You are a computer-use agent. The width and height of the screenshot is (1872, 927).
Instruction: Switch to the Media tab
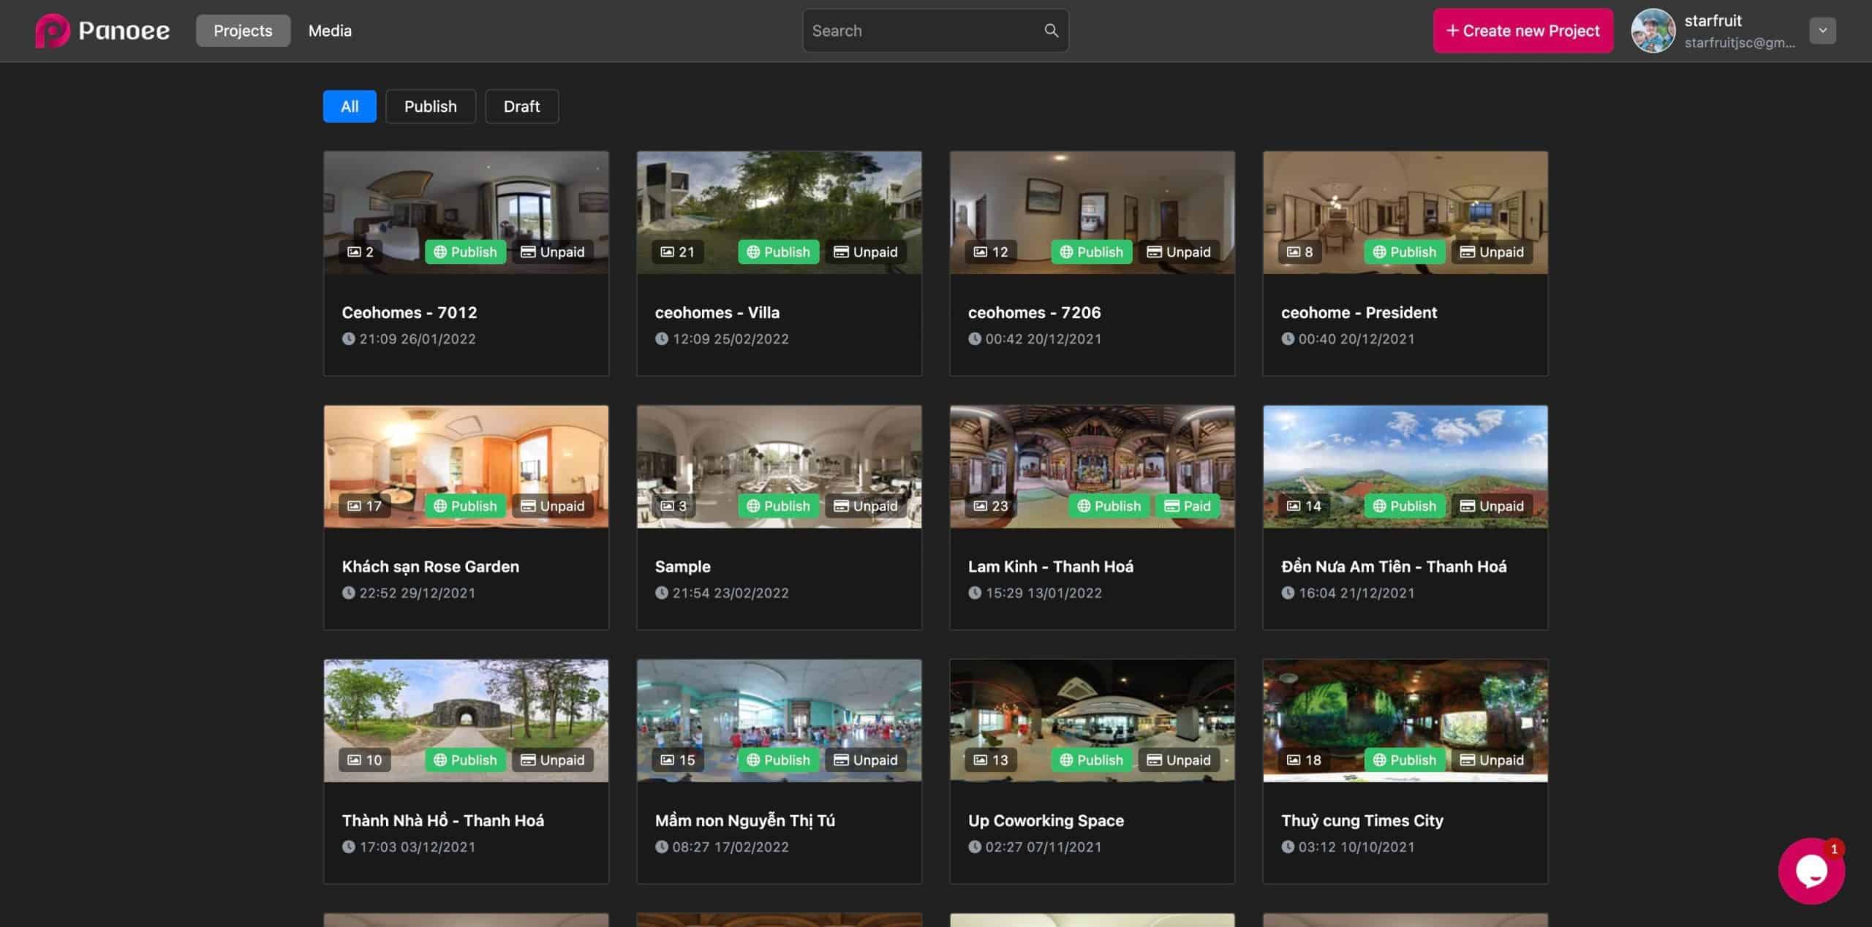pos(330,31)
